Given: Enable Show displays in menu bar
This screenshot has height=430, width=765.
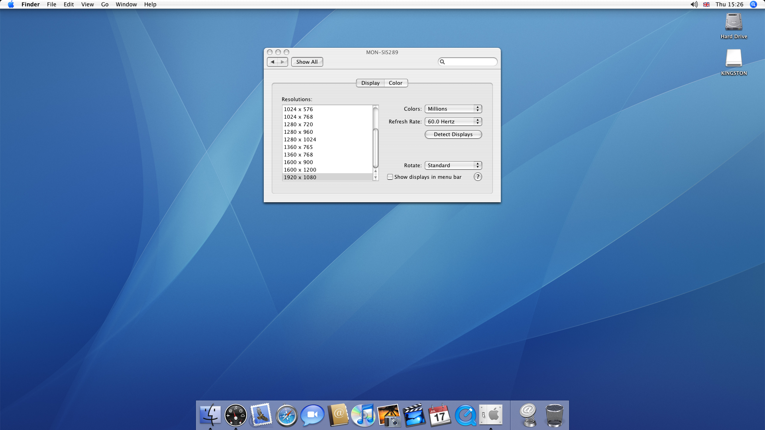Looking at the screenshot, I should [390, 177].
